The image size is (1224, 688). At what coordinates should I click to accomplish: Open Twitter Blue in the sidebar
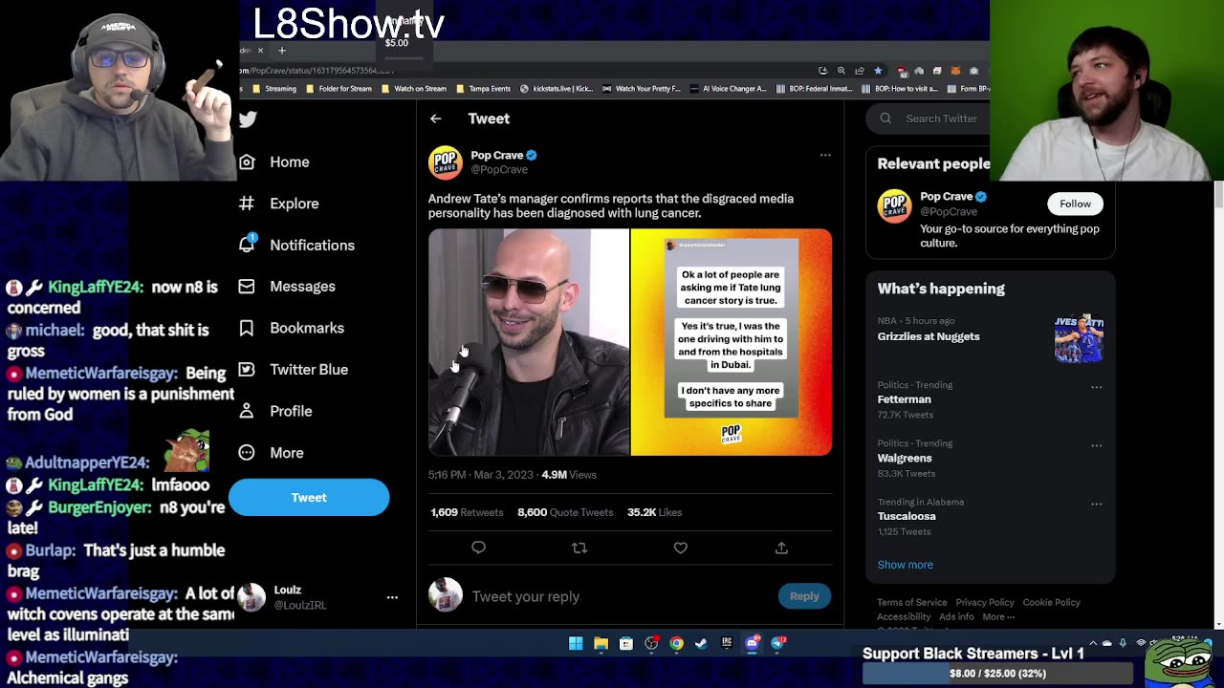pyautogui.click(x=295, y=370)
